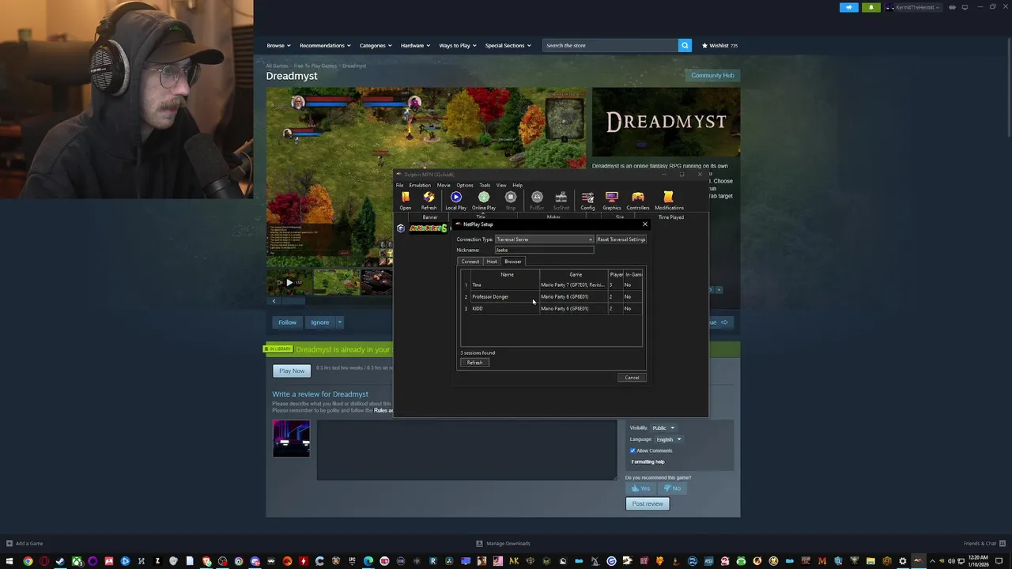
Task: Open the review Language English dropdown
Action: [668, 439]
